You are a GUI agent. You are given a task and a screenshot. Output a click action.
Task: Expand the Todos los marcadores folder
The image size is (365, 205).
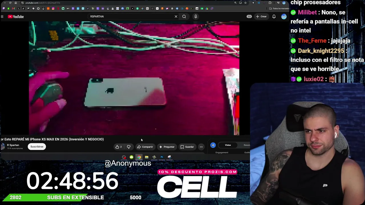click(x=279, y=9)
